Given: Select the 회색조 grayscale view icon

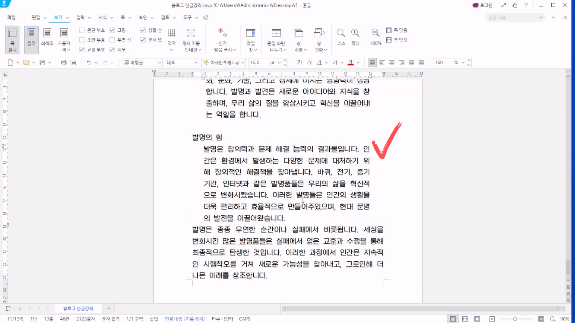Looking at the screenshot, I should tap(47, 33).
